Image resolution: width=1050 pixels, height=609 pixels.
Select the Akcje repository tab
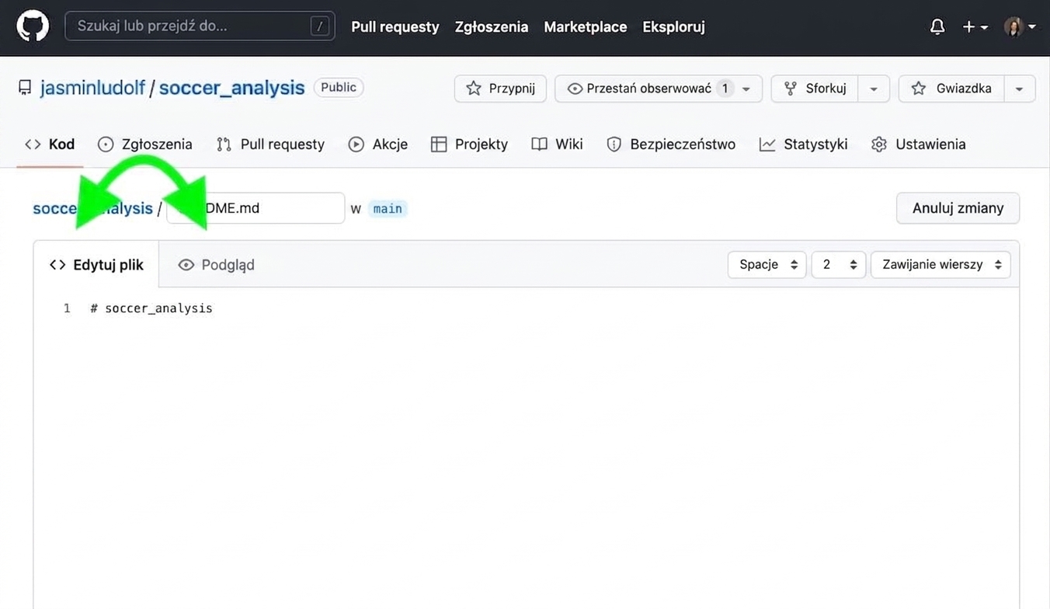[x=378, y=144]
